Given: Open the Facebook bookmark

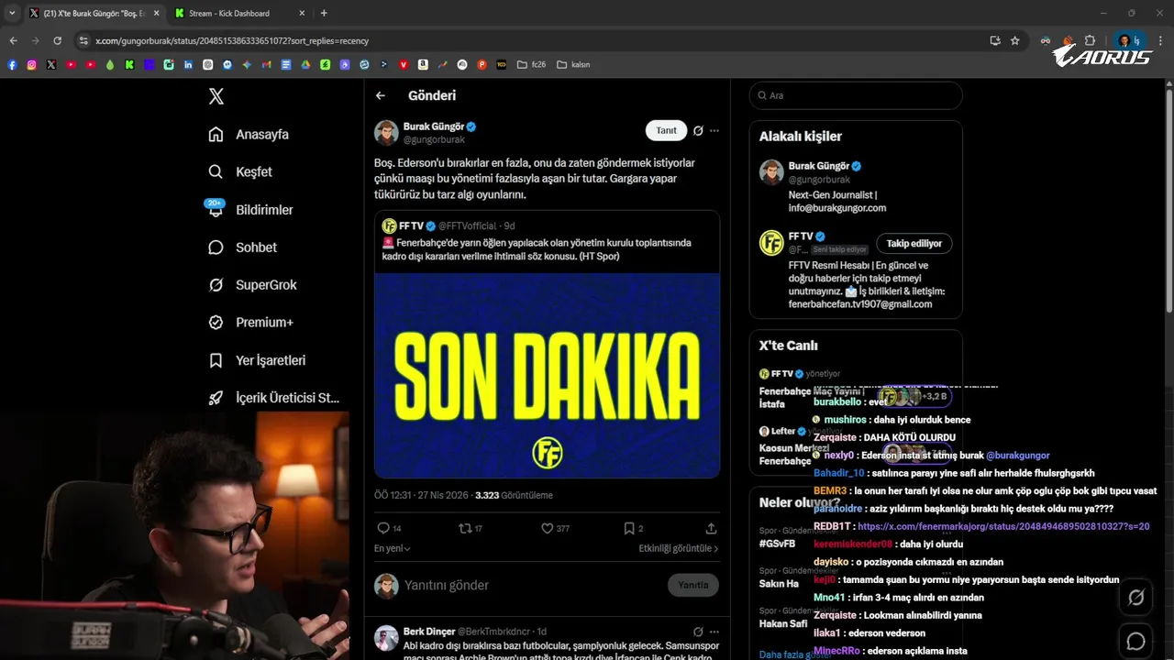Looking at the screenshot, I should (12, 64).
